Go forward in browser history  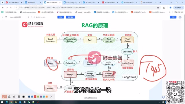[7, 8]
